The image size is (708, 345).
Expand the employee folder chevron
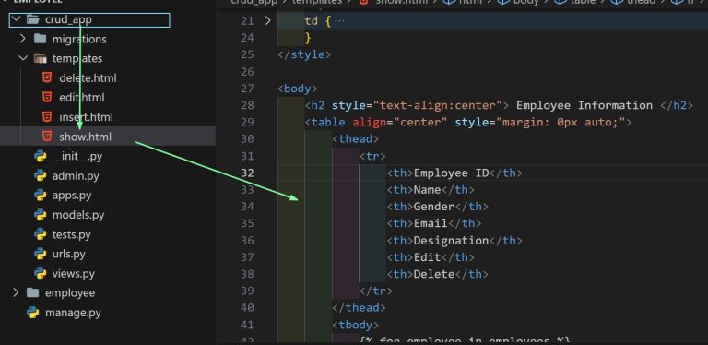tap(17, 292)
